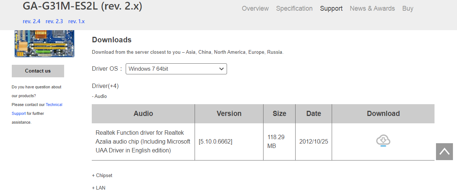This screenshot has width=457, height=194.
Task: Open the Overview tab
Action: coord(255,8)
